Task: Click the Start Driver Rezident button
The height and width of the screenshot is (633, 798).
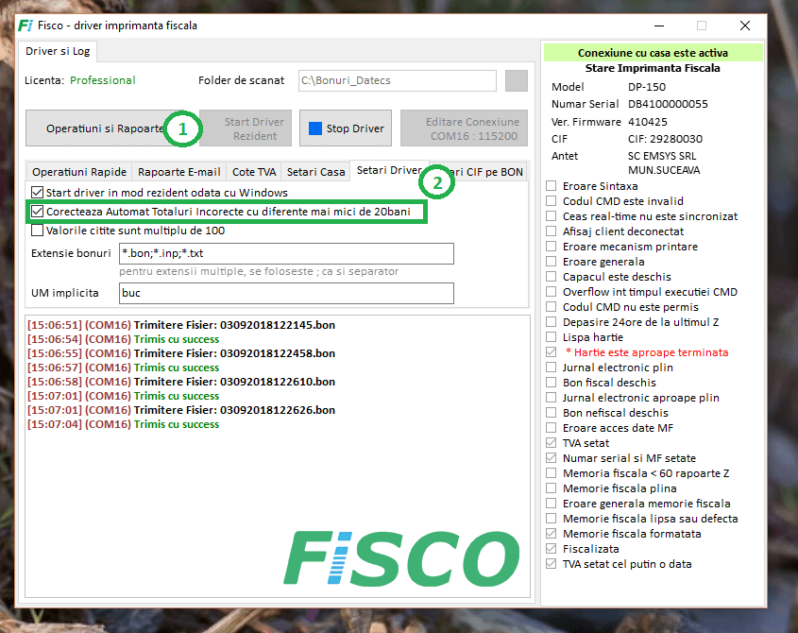Action: point(246,128)
